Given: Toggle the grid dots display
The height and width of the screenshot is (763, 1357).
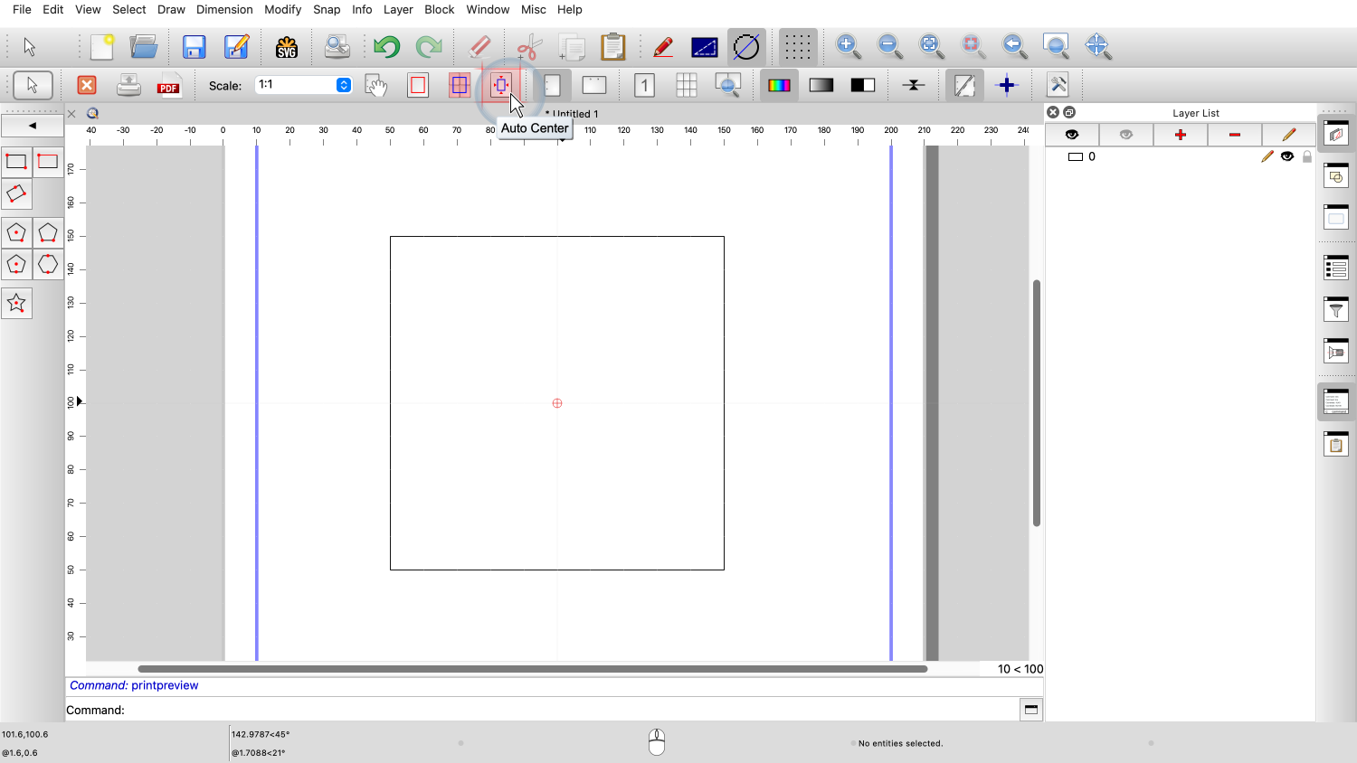Looking at the screenshot, I should coord(797,47).
